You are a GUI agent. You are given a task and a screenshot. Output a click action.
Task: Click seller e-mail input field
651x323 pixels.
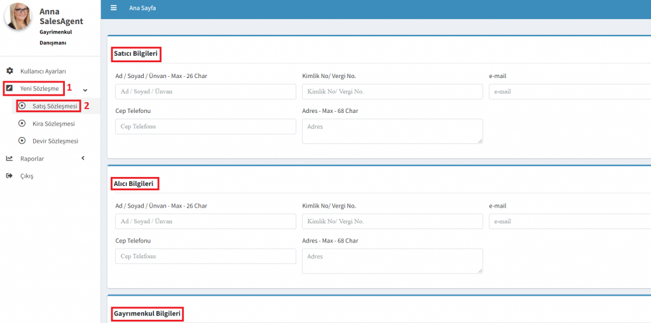tap(570, 92)
